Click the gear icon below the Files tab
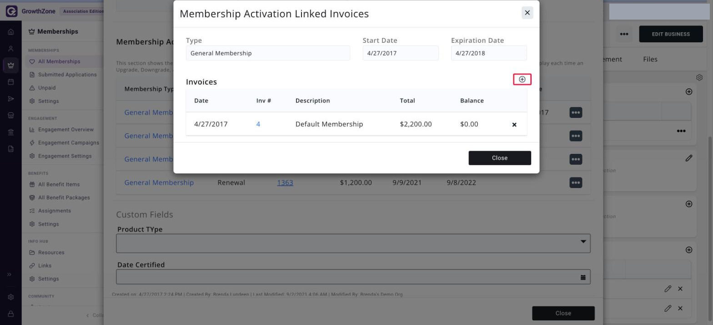This screenshot has height=325, width=713. pyautogui.click(x=699, y=78)
